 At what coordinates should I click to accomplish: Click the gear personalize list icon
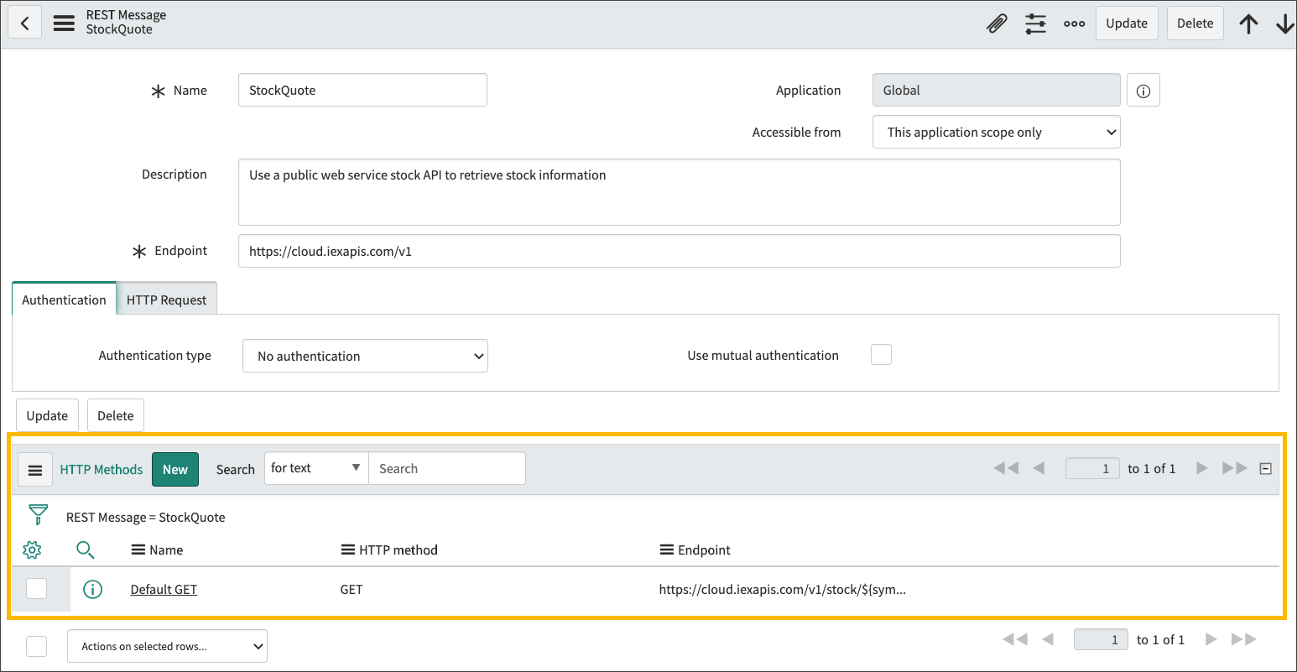point(32,550)
